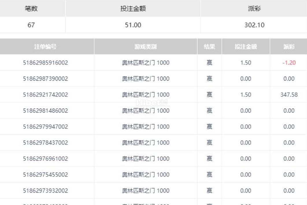Click game name in row 51862987390002

tap(146, 79)
